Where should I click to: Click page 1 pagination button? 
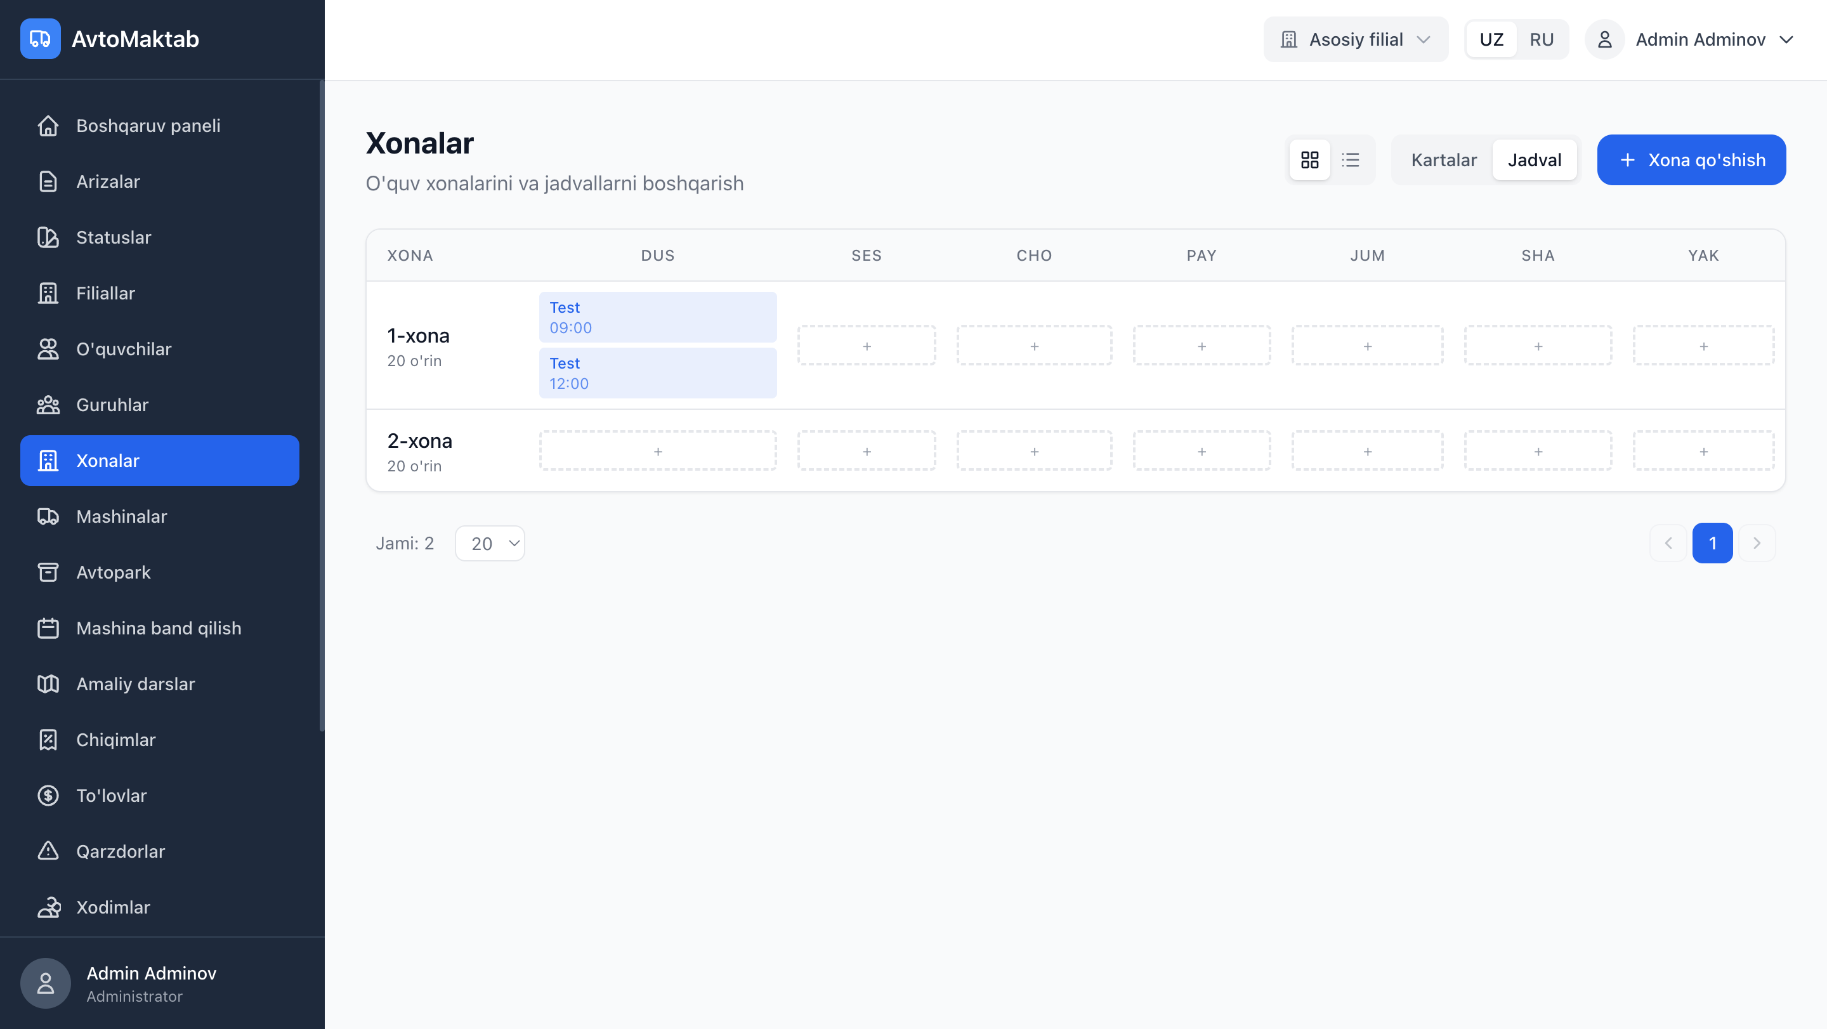click(x=1712, y=543)
